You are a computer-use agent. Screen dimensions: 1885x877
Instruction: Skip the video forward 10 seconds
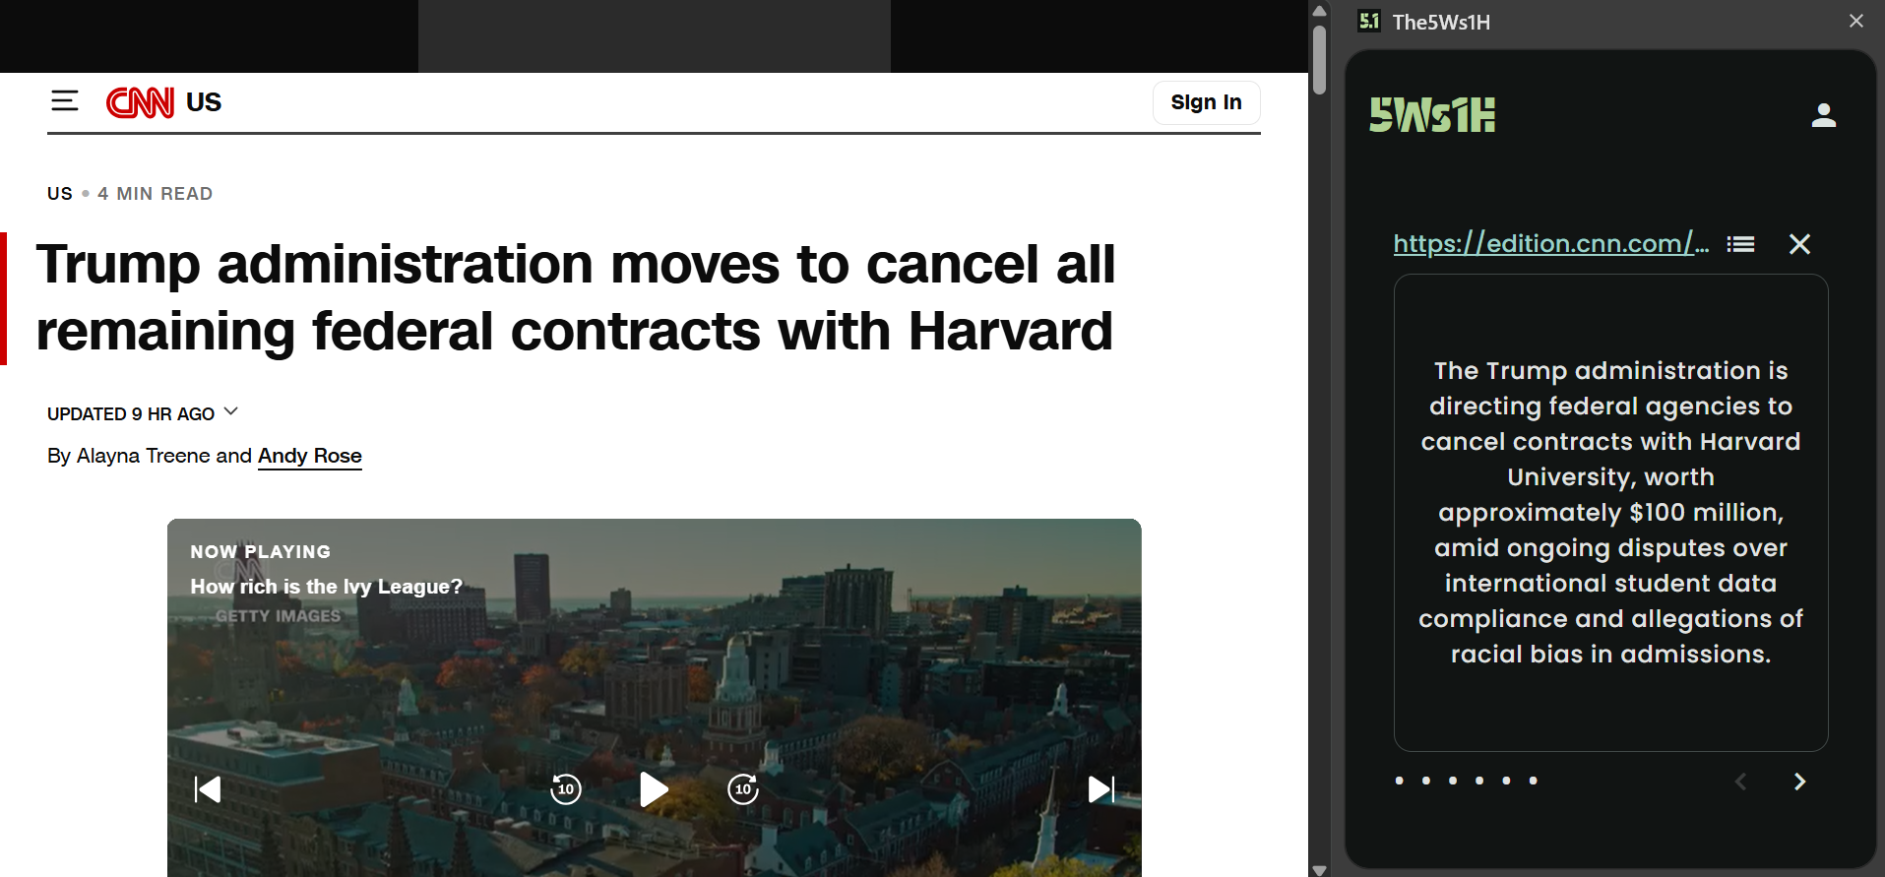[743, 789]
